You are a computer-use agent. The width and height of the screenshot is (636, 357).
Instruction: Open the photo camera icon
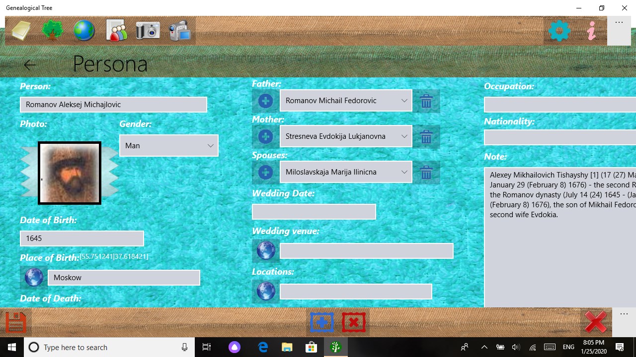148,31
